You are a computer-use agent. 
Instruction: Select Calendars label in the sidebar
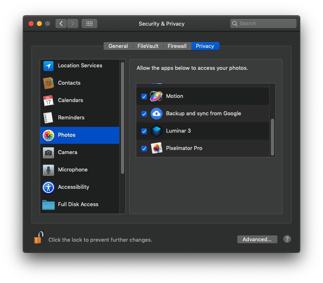[70, 100]
